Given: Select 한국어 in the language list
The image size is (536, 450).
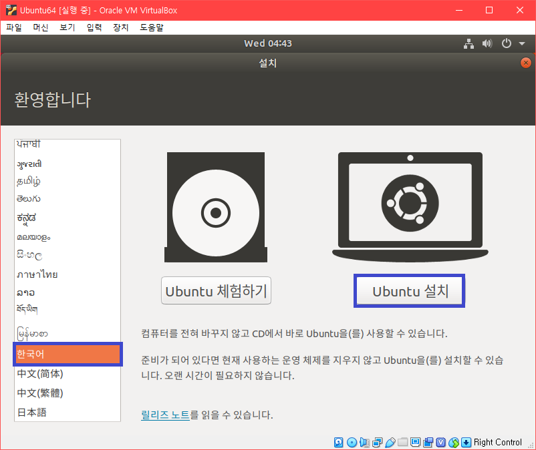Looking at the screenshot, I should point(68,354).
